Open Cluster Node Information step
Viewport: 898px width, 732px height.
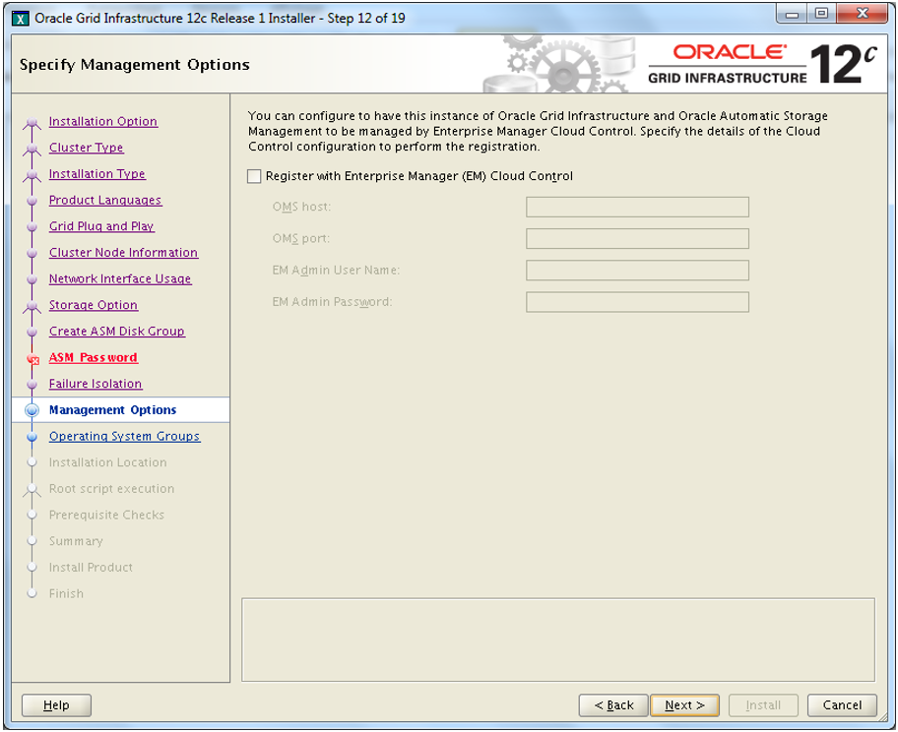(x=124, y=253)
